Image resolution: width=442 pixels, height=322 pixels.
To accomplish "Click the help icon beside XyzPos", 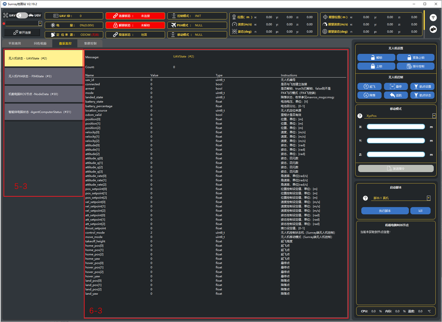I will [x=360, y=116].
